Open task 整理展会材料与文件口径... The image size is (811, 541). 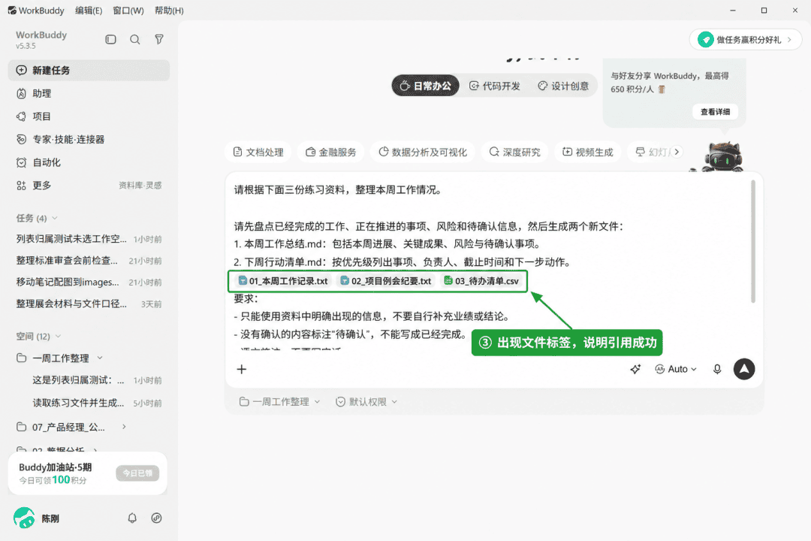[x=89, y=304]
